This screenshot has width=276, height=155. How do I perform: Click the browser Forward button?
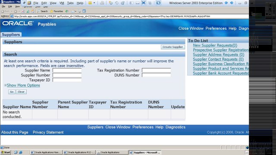(x=16, y=11)
